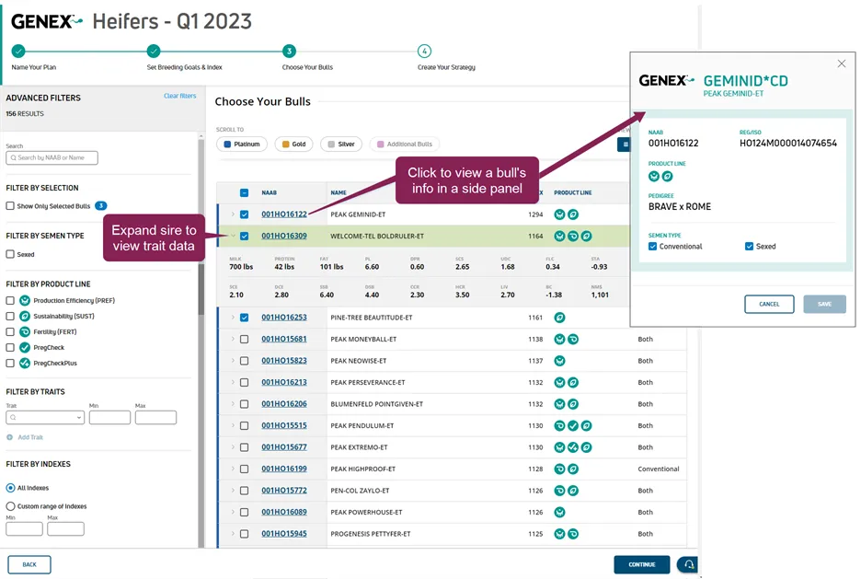Click SUST leaf icon in PINE-TREE BEAUTITUDE-ET row
This screenshot has height=579, width=861.
559,318
